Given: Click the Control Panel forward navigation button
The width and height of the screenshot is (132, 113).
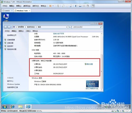Looking at the screenshot, I should click(9, 27).
